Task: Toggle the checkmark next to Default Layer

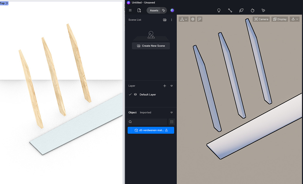Action: click(130, 94)
